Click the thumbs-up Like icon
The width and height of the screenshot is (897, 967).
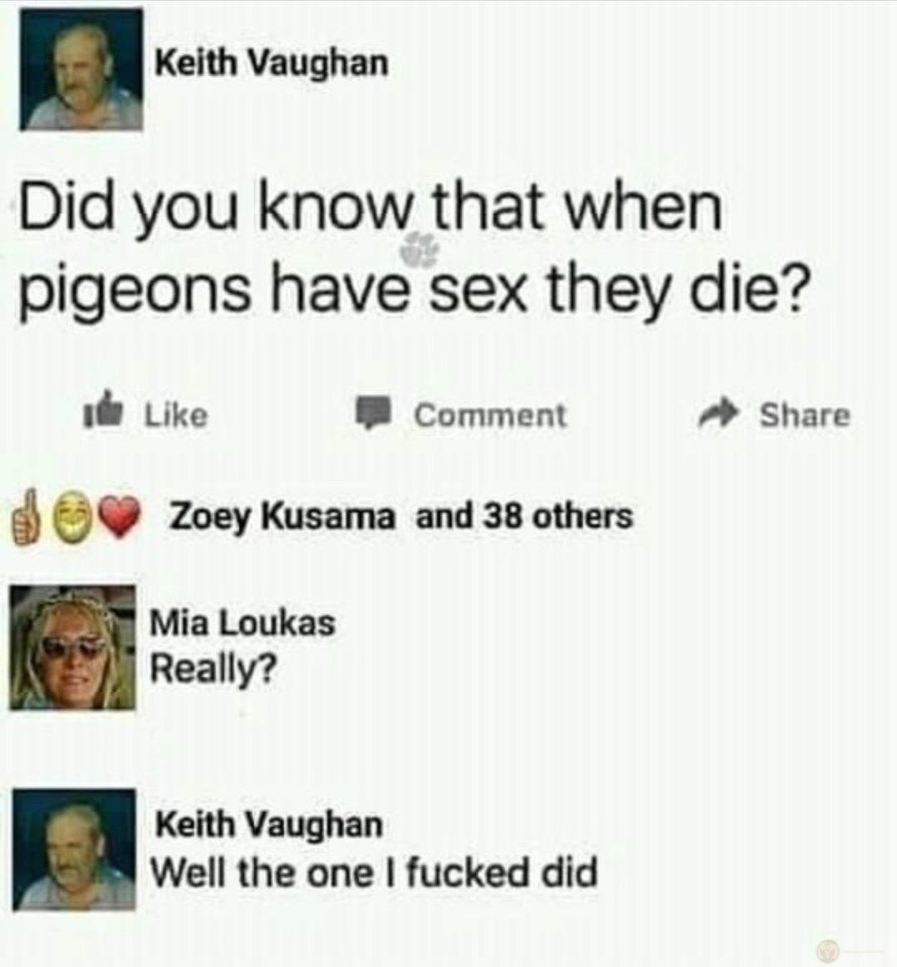pyautogui.click(x=104, y=409)
